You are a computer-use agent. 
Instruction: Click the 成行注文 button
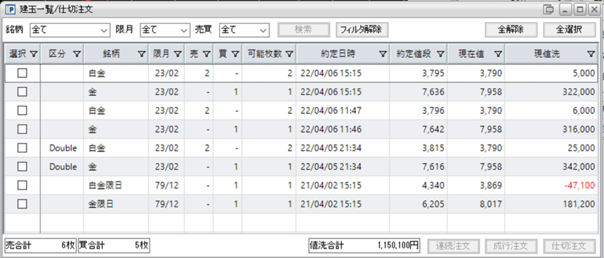pyautogui.click(x=512, y=245)
